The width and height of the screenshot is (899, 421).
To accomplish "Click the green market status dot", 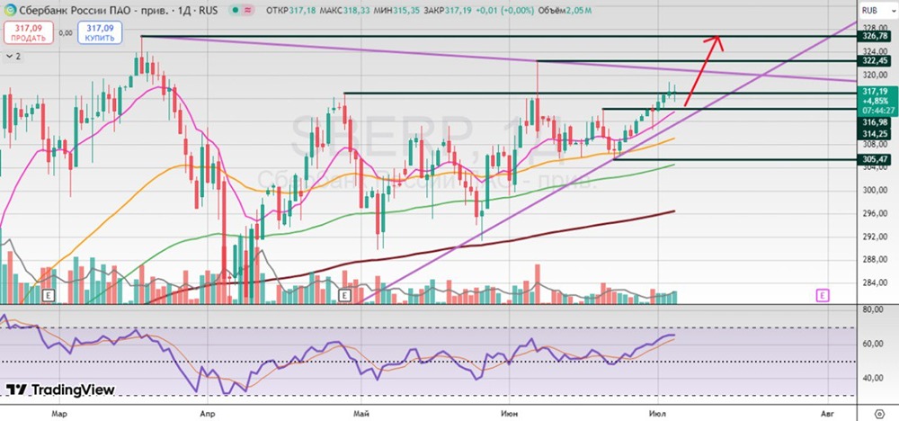I will pyautogui.click(x=236, y=10).
